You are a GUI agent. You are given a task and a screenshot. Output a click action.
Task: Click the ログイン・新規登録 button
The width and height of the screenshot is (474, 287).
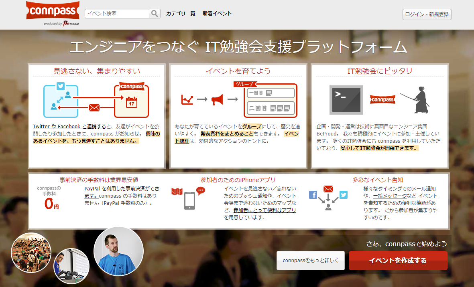tap(427, 14)
